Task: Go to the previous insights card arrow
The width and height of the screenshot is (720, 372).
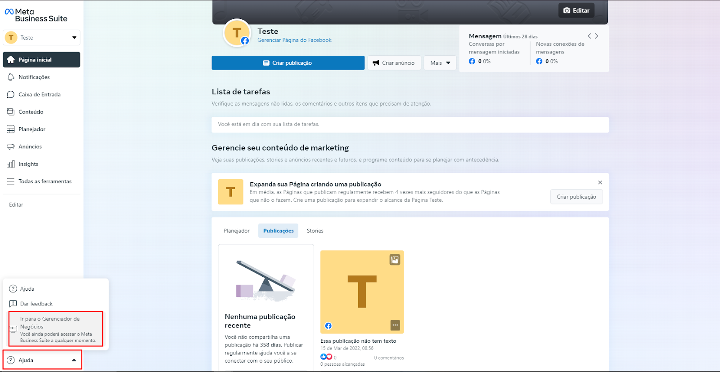Action: (589, 36)
